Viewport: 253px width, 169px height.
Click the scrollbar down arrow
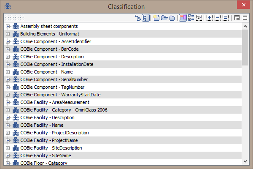point(245,161)
